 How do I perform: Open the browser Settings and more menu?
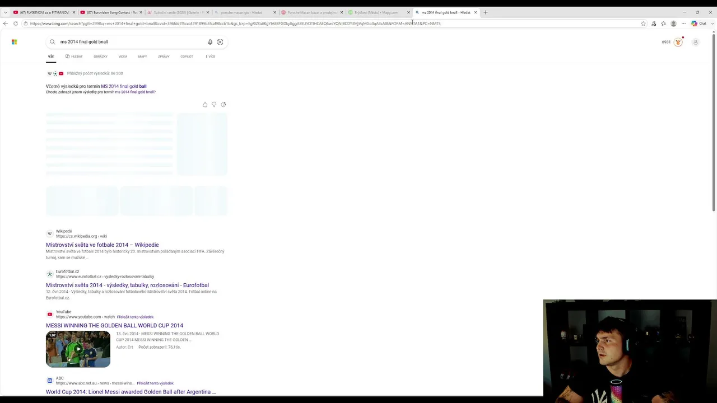683,24
